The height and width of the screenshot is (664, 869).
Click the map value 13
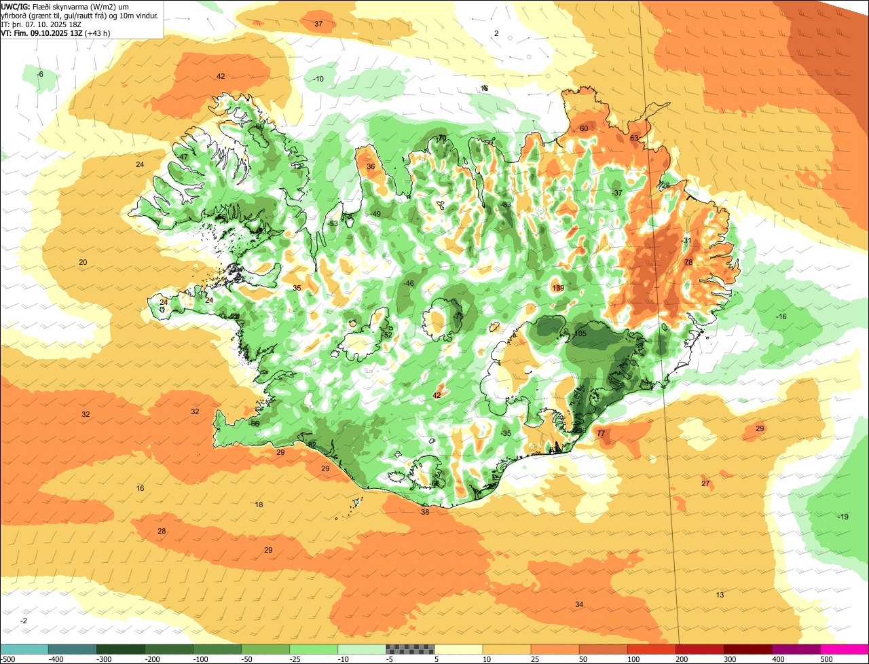coord(720,595)
